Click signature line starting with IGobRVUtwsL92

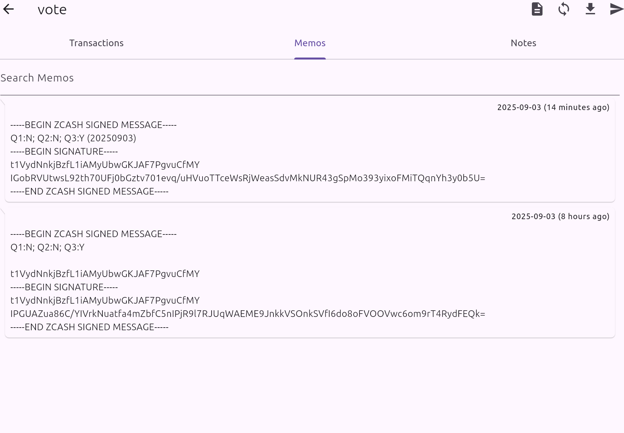248,178
